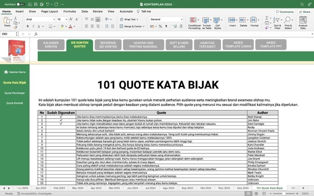Open the font size dropdown showing 10
Screen dimensions: 314x196
66,19
